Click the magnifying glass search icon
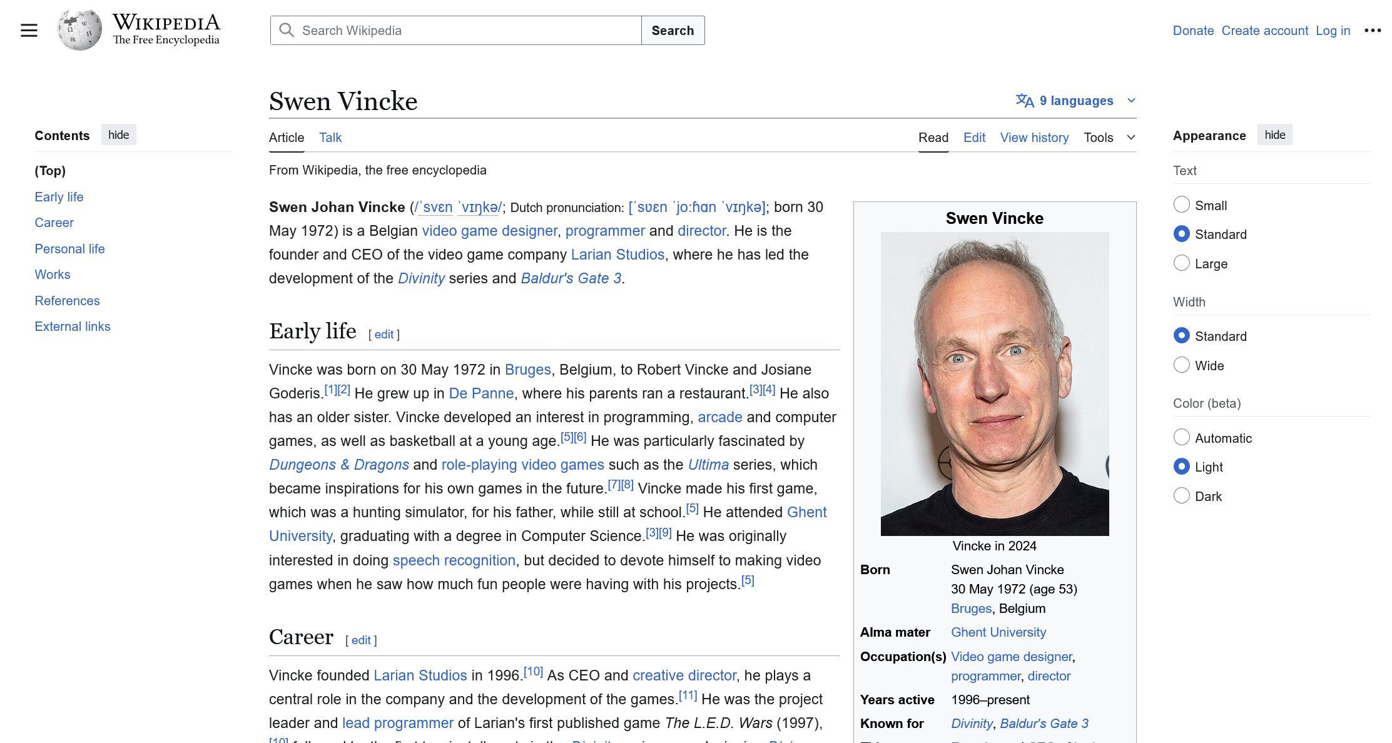This screenshot has width=1392, height=743. tap(287, 30)
